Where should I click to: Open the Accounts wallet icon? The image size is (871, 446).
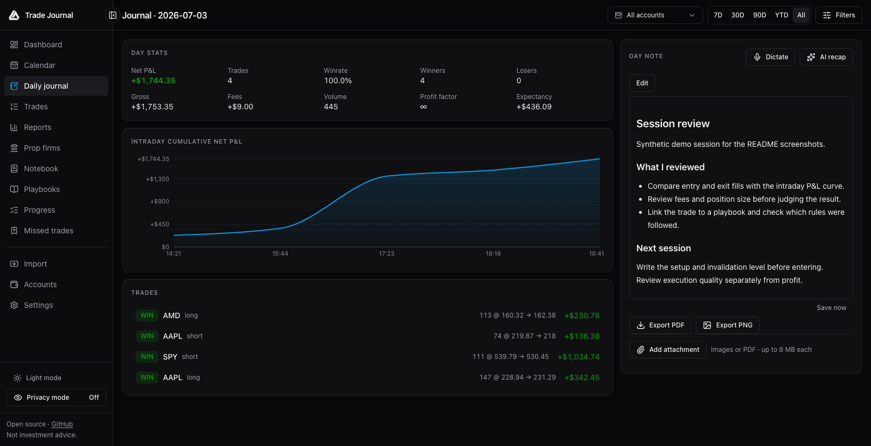tap(14, 284)
